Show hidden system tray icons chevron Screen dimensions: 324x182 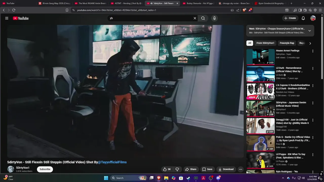coord(282,178)
